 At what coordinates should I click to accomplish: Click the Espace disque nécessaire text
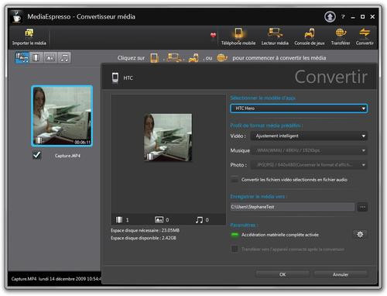click(145, 230)
